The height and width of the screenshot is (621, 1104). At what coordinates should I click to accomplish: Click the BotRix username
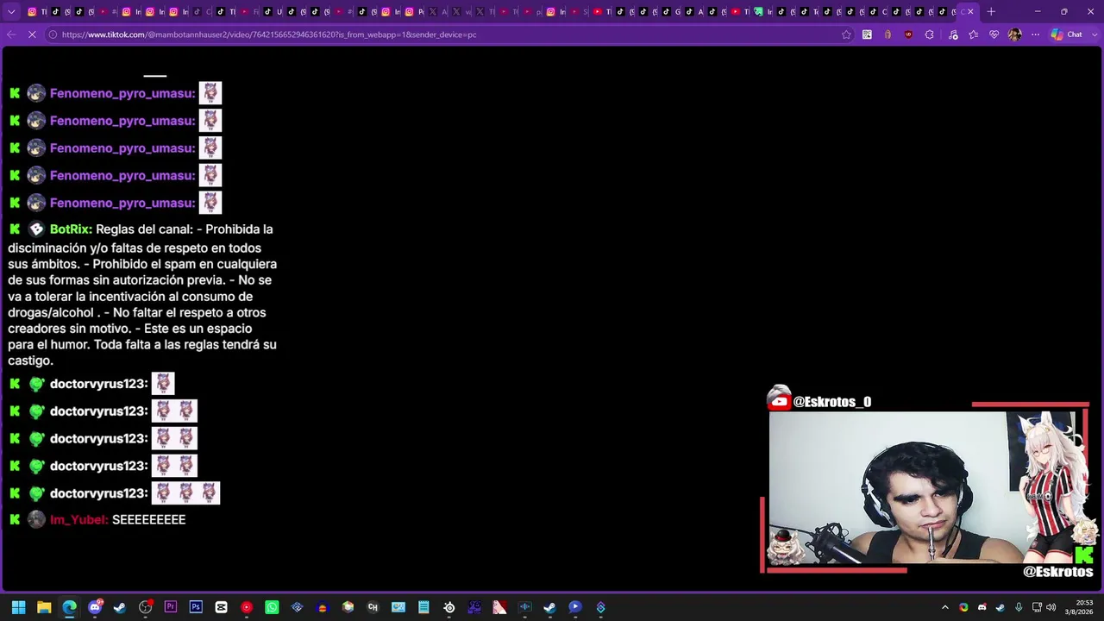pos(71,229)
